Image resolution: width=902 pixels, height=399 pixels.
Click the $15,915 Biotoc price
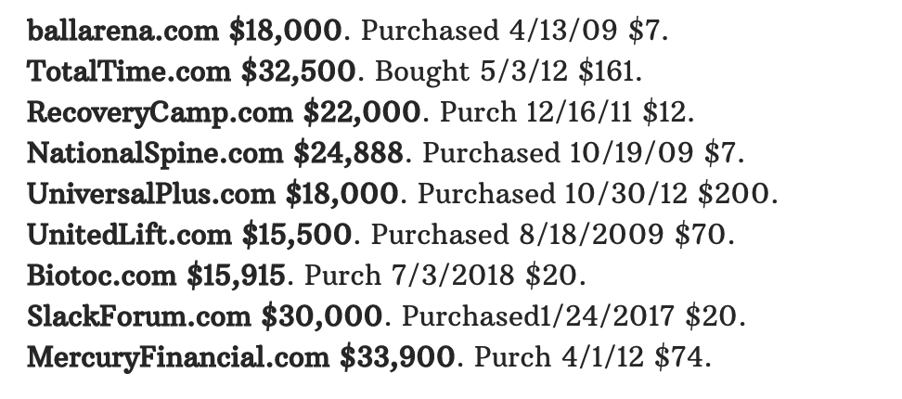coord(236,276)
